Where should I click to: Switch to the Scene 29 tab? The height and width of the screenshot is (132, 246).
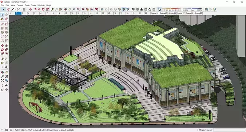[198, 13]
